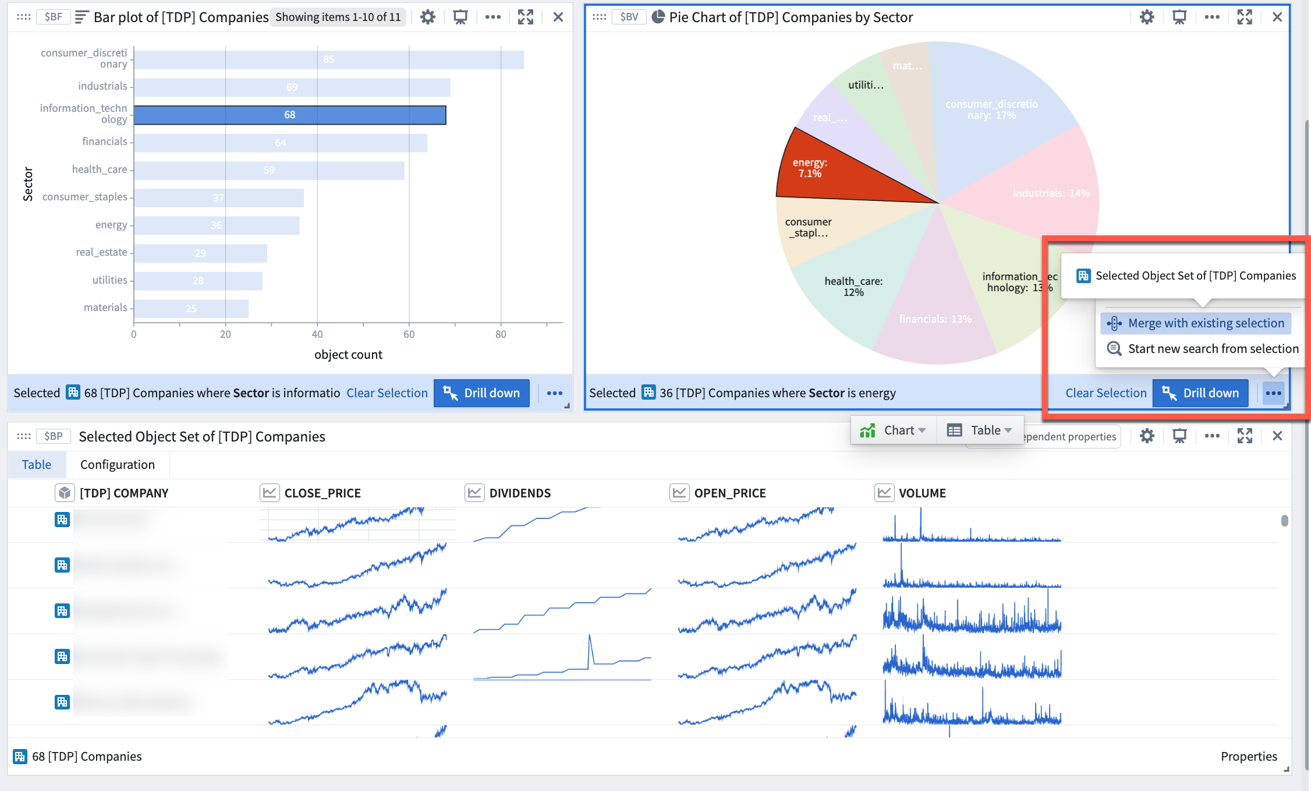The height and width of the screenshot is (791, 1311).
Task: Drill down on Bar plot selection
Action: [x=481, y=393]
